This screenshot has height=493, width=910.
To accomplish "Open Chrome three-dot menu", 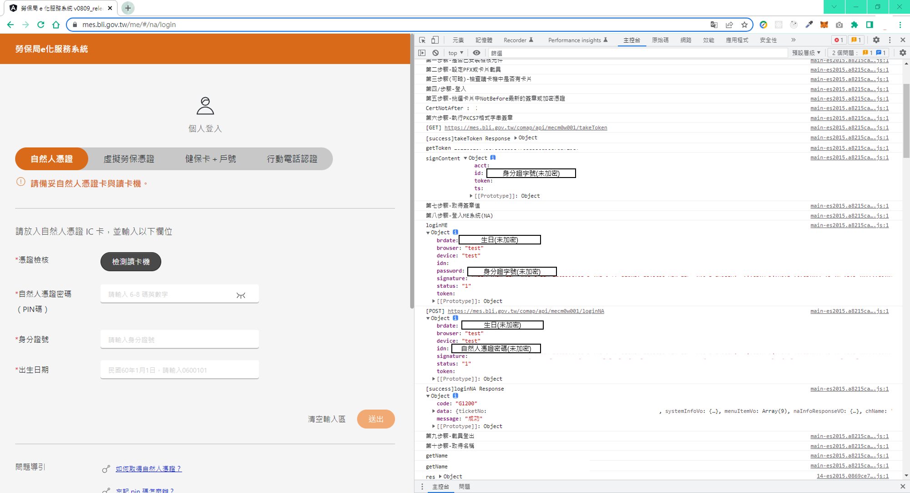I will (900, 25).
